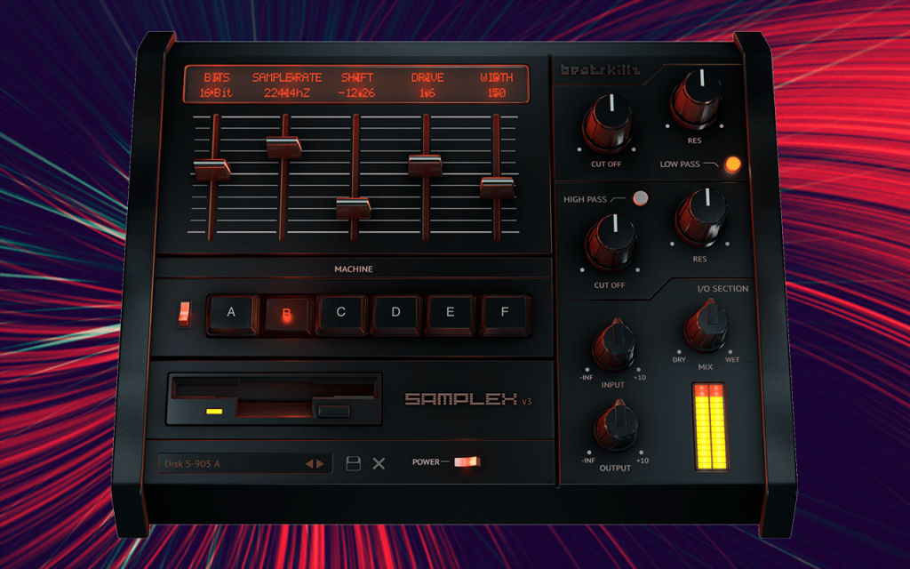Click the DRIVE slider handle
This screenshot has width=910, height=569.
point(425,165)
